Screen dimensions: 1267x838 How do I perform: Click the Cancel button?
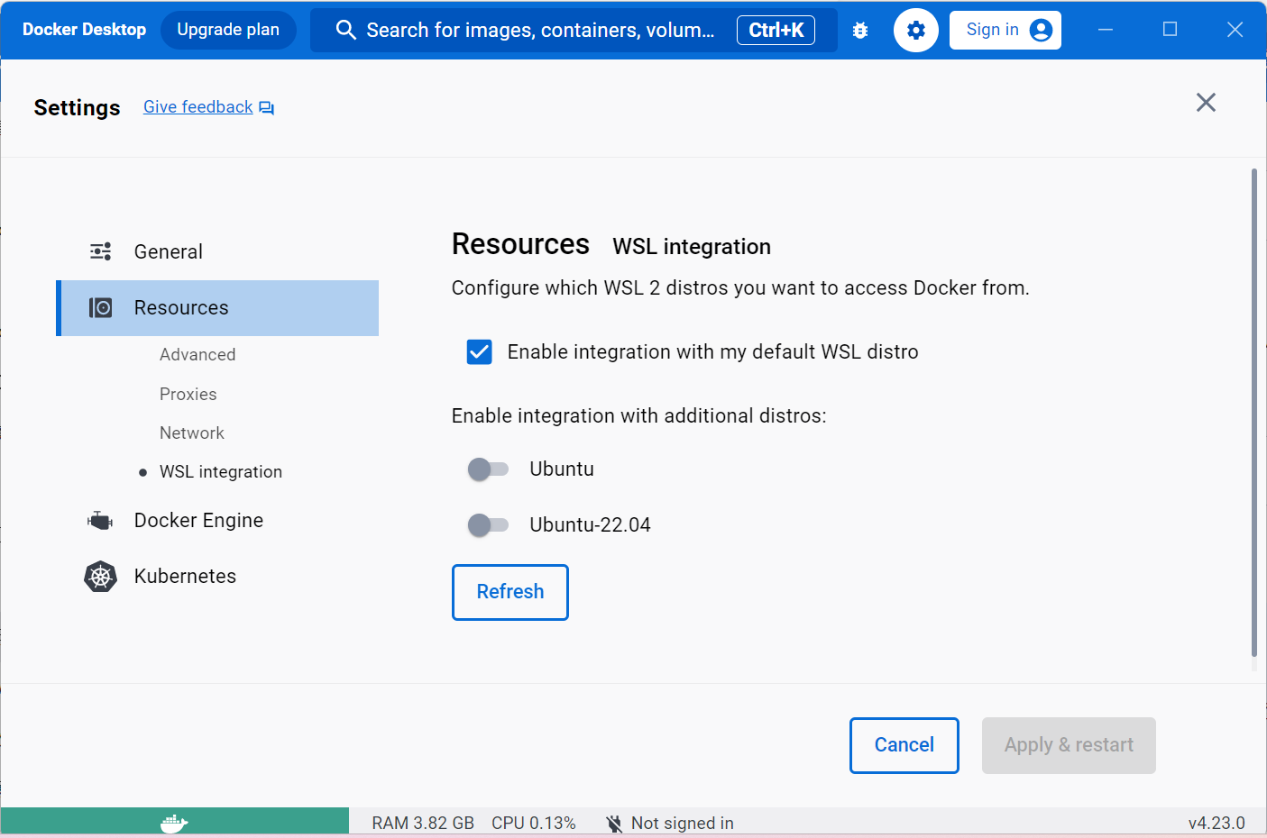pyautogui.click(x=904, y=745)
